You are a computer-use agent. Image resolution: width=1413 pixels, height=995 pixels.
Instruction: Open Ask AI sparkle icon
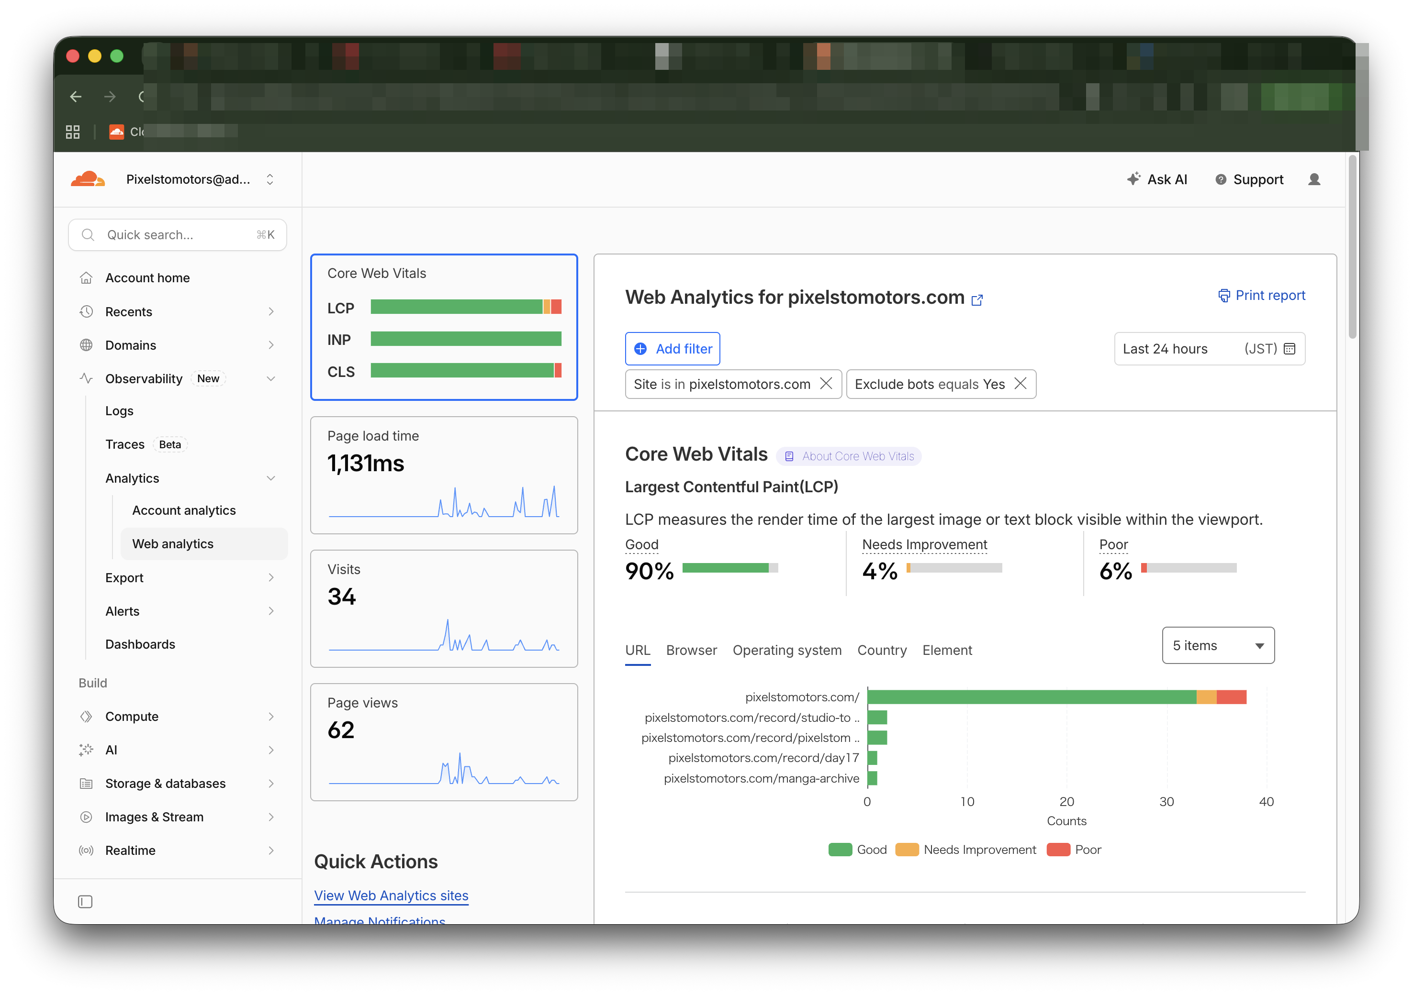pos(1133,179)
